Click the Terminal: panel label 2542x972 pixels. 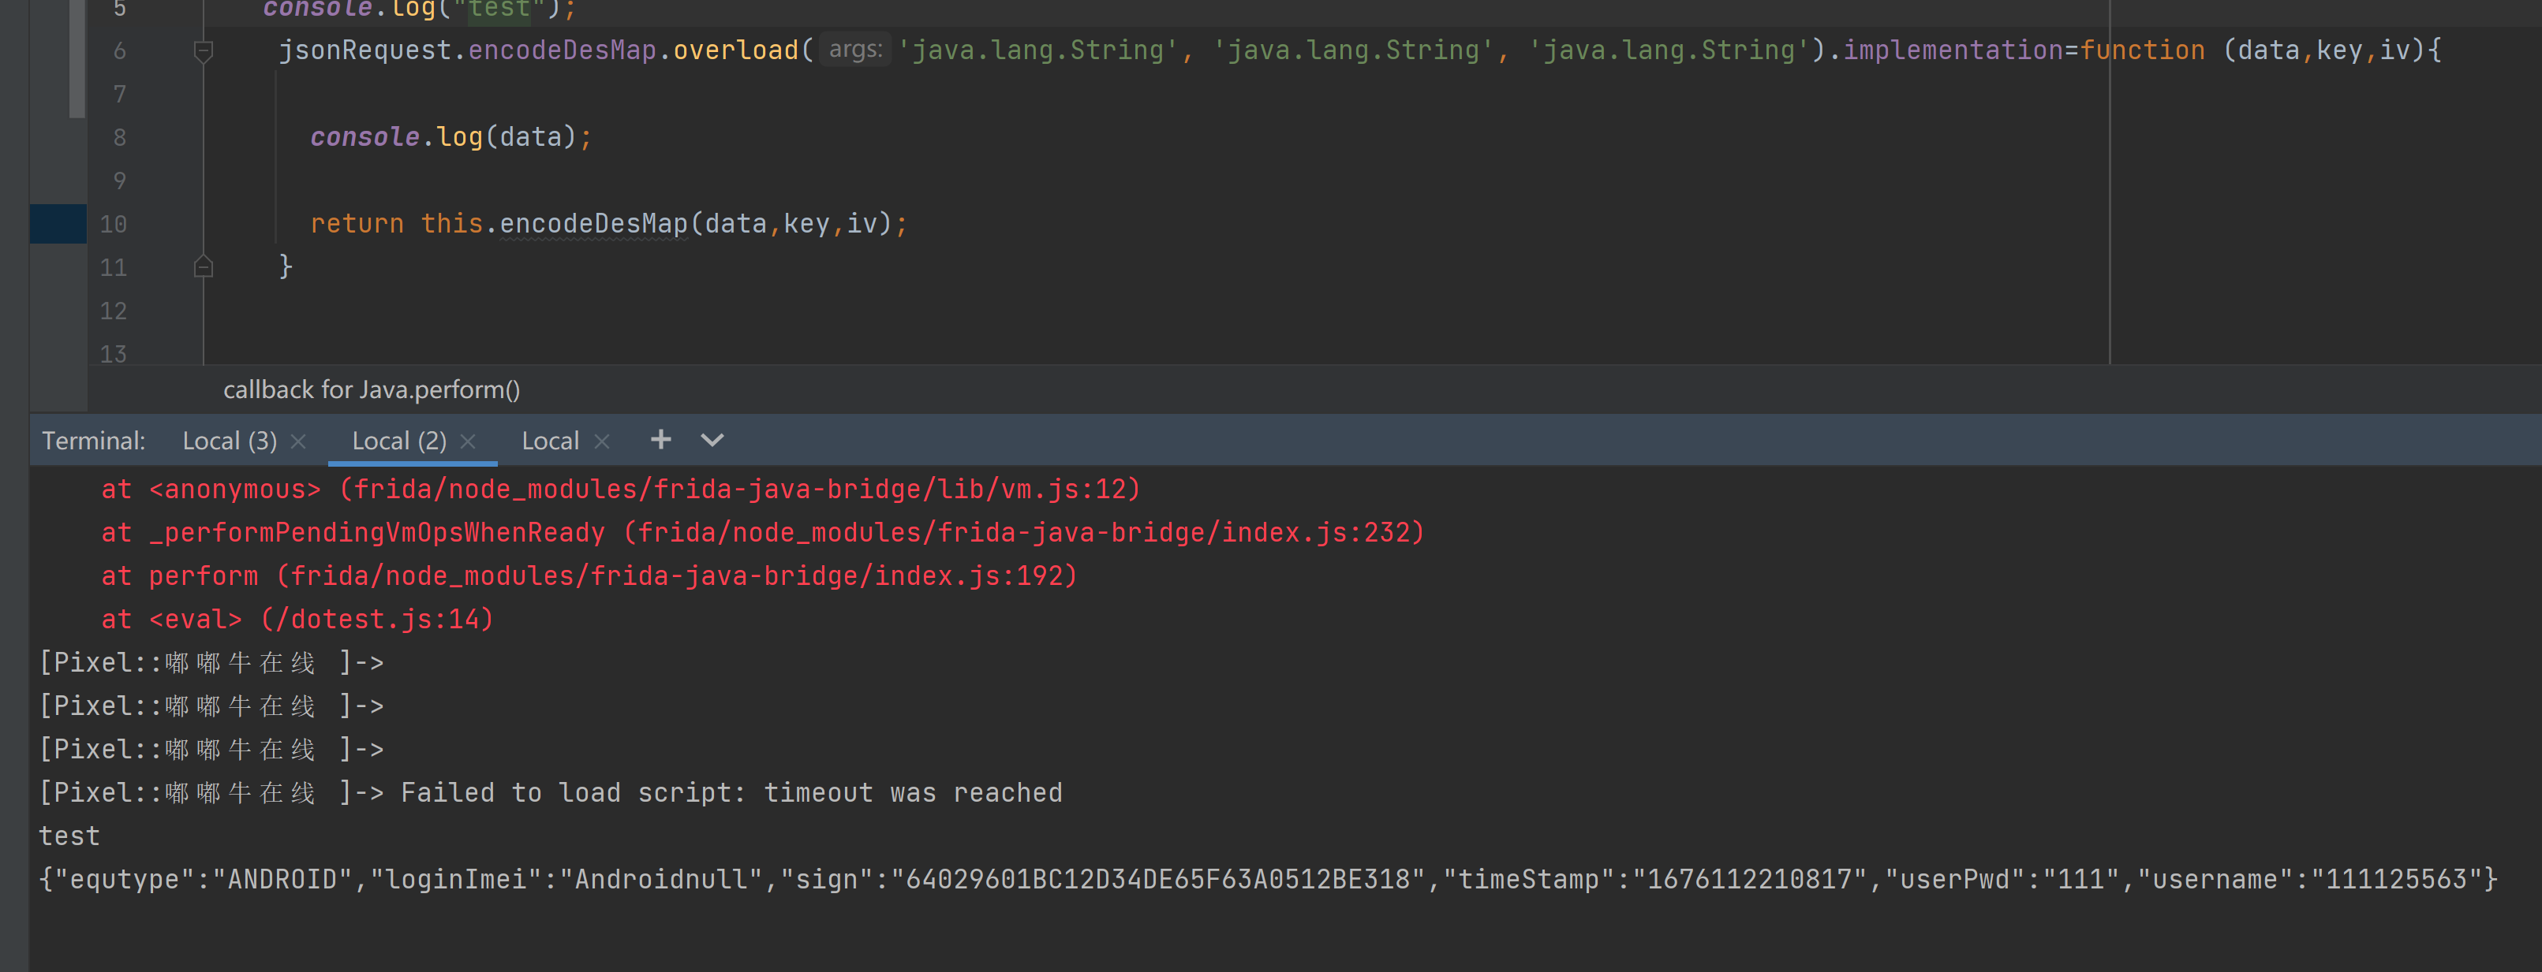coord(94,441)
